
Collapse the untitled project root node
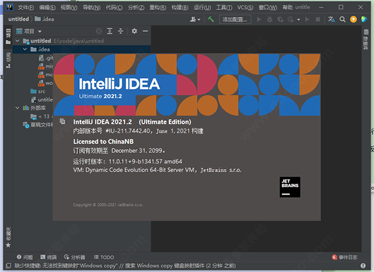(x=17, y=41)
